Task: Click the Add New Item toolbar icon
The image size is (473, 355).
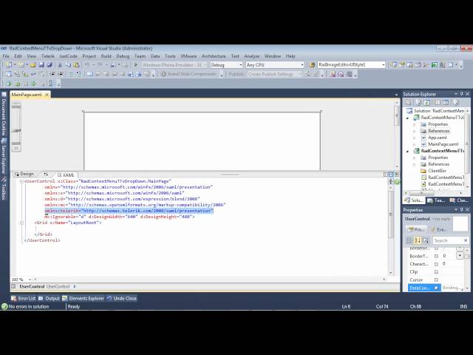Action: [x=21, y=64]
